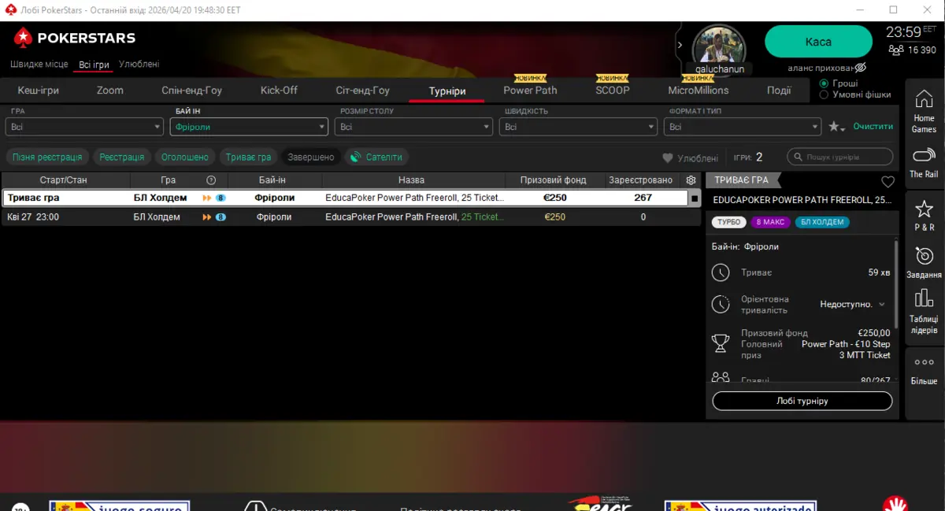Screen dimensions: 945x511
Task: Click the green Каса button
Action: 818,42
